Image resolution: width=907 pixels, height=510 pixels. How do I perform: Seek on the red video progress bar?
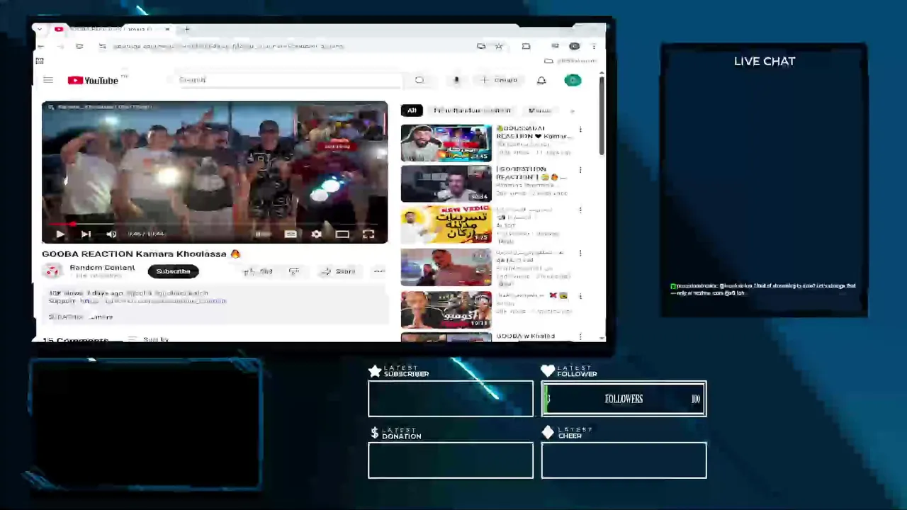214,224
